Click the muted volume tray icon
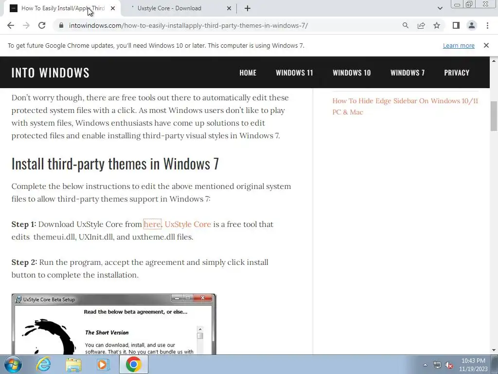 pyautogui.click(x=449, y=365)
